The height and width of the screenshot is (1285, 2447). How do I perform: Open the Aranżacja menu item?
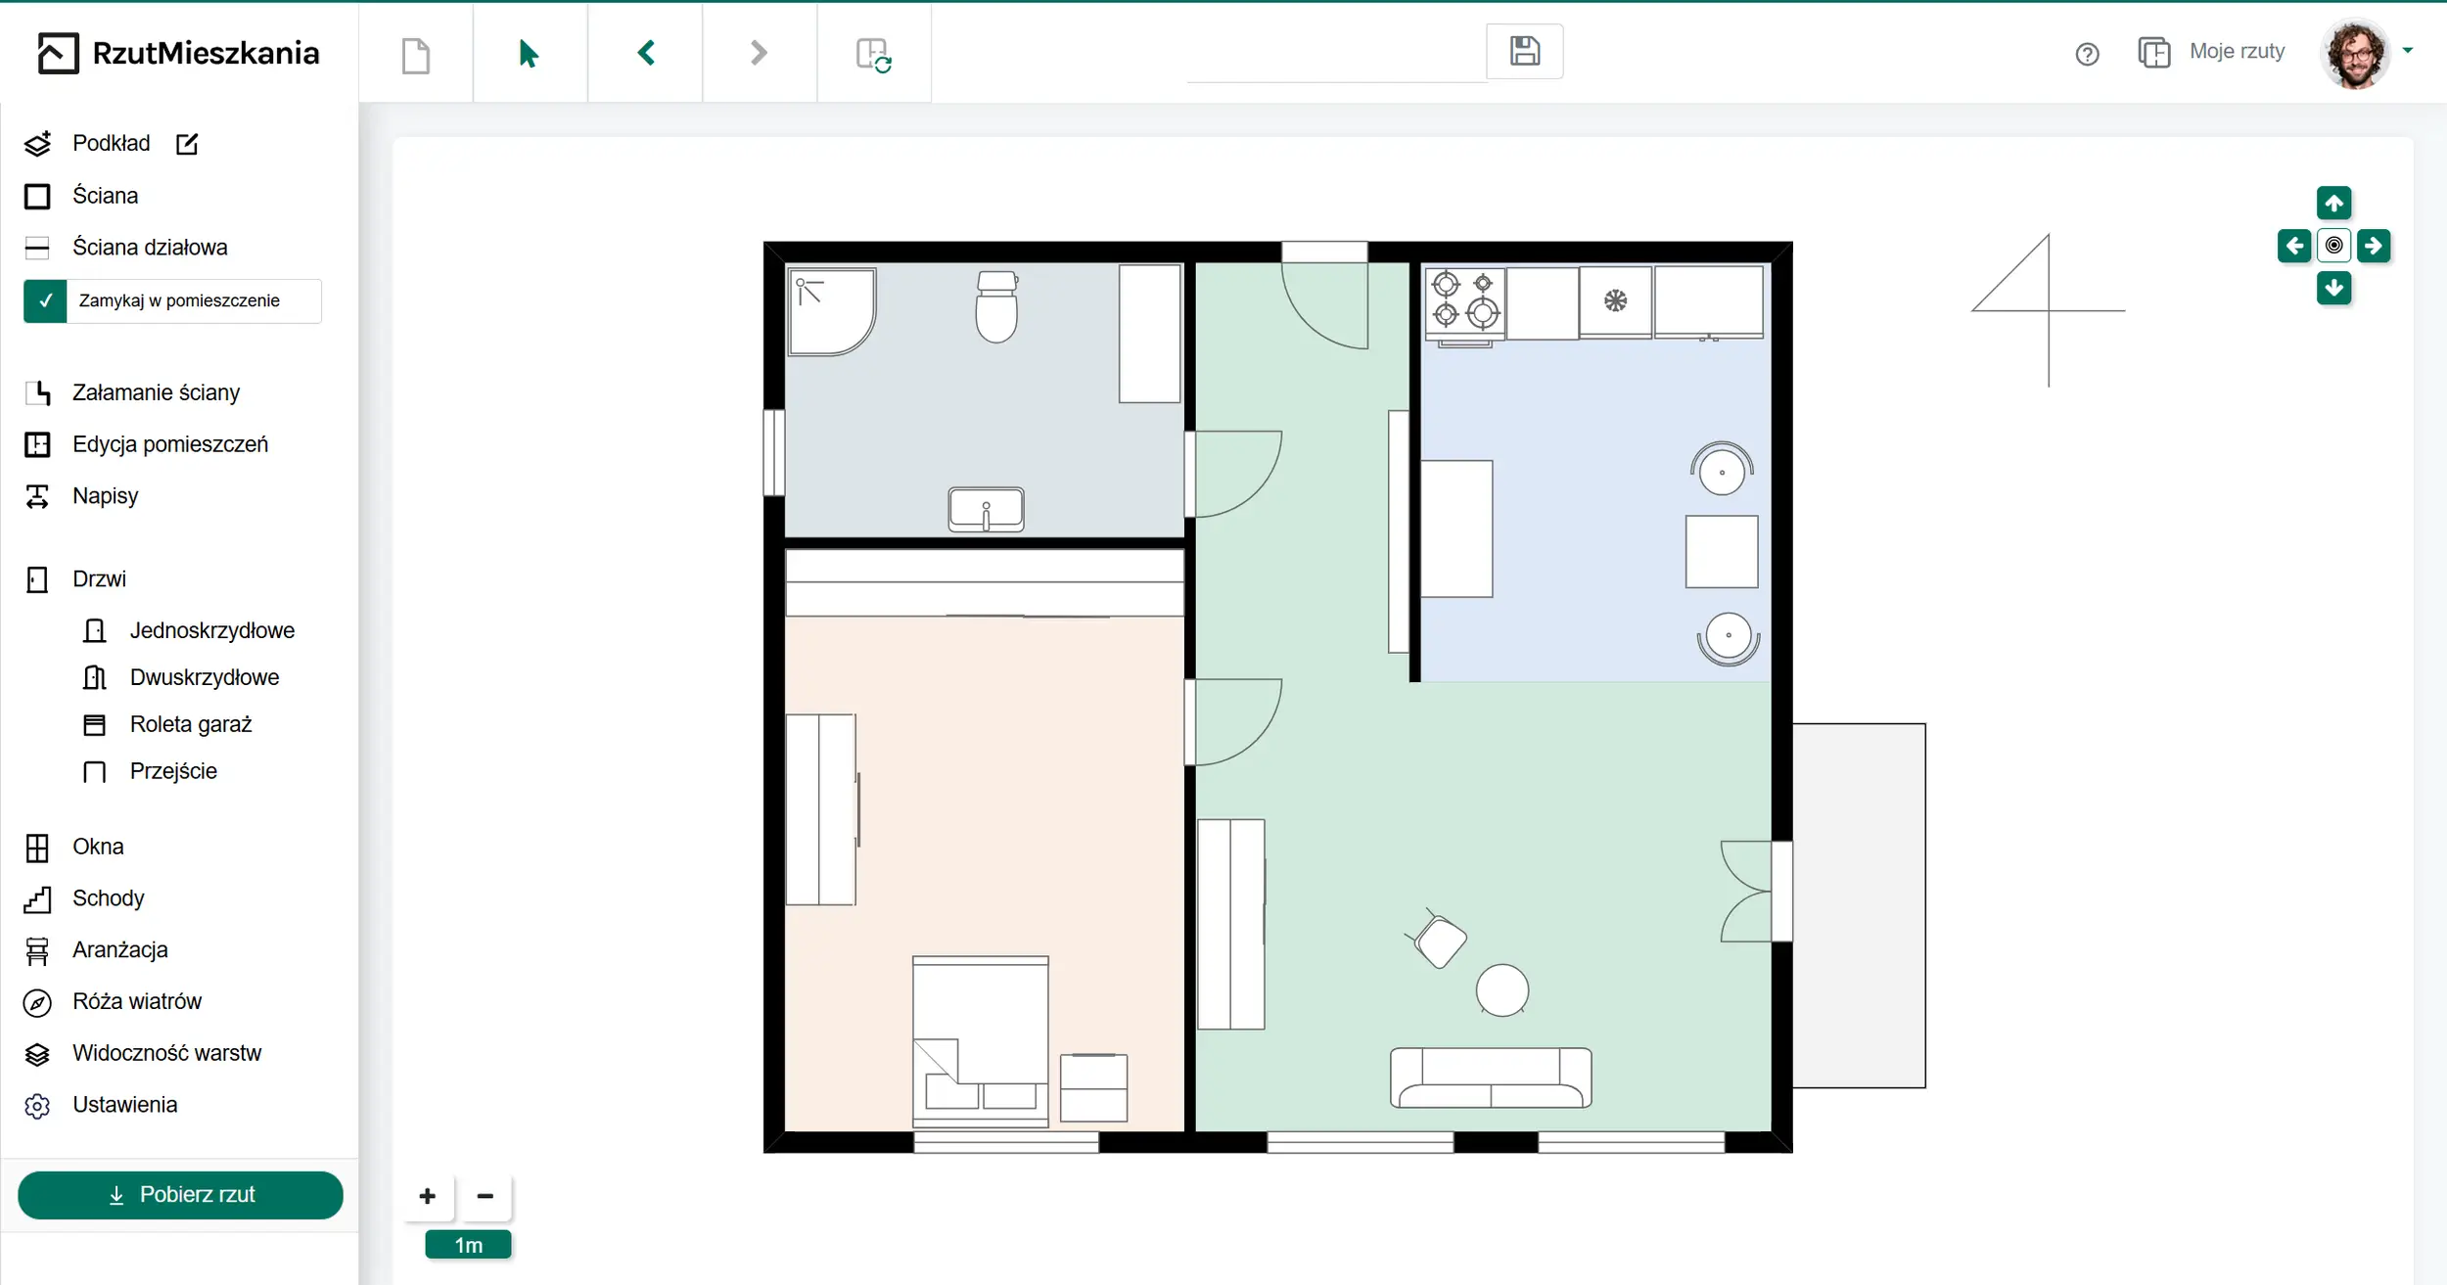119,949
